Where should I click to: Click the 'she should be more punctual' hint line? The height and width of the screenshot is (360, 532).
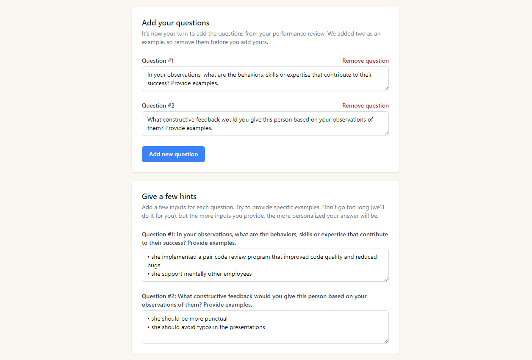pos(187,318)
